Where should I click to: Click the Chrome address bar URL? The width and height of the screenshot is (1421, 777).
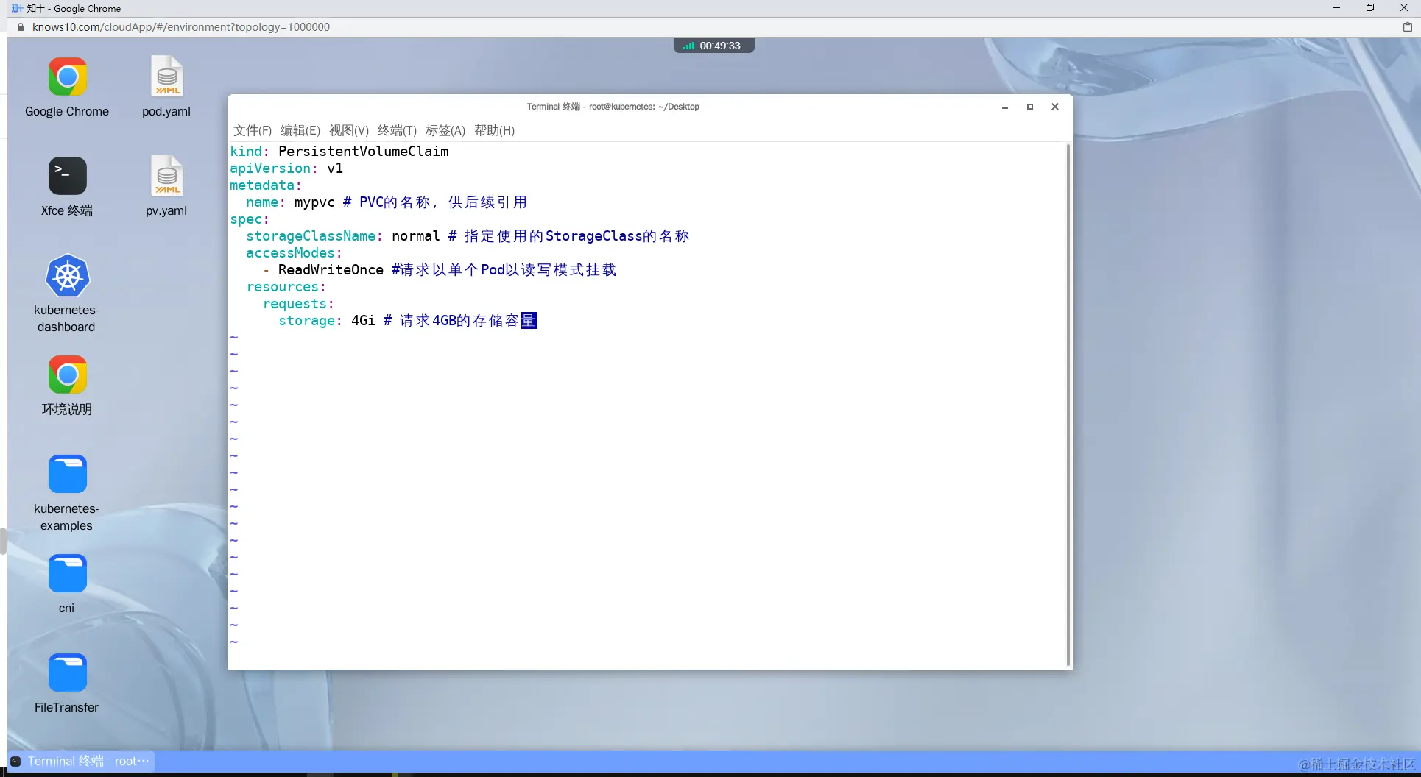181,27
